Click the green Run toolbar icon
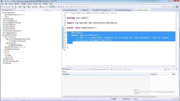Image resolution: width=180 pixels, height=101 pixels. tap(20, 7)
